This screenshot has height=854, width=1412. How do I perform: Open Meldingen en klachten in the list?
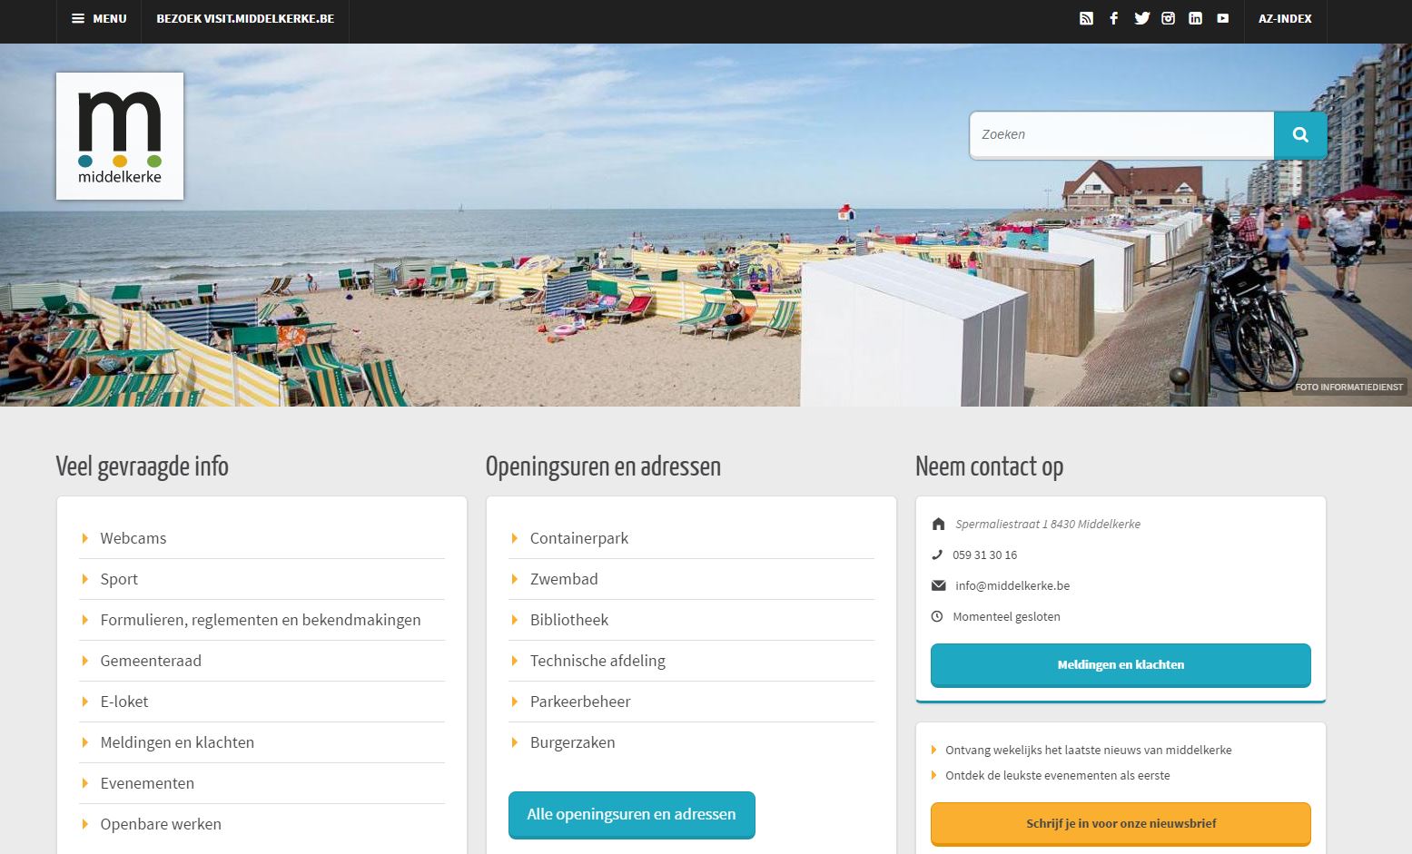coord(177,742)
